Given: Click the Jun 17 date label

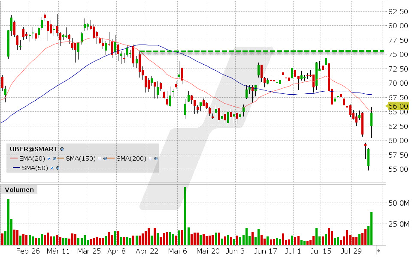Looking at the screenshot, I should tap(266, 251).
